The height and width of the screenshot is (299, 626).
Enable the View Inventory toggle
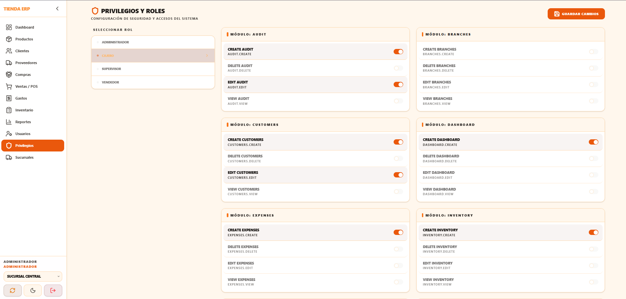[x=593, y=282]
